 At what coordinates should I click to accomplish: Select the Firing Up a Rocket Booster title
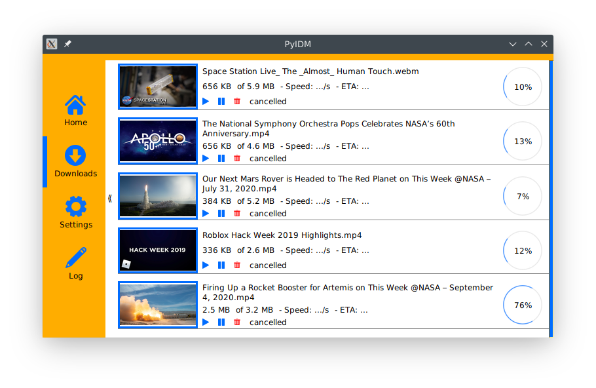coord(348,292)
